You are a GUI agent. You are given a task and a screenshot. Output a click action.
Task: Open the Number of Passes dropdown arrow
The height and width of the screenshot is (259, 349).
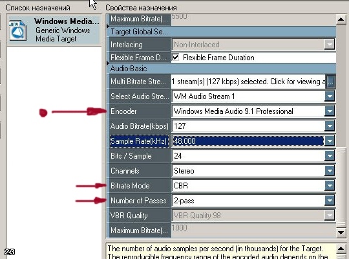tap(330, 200)
